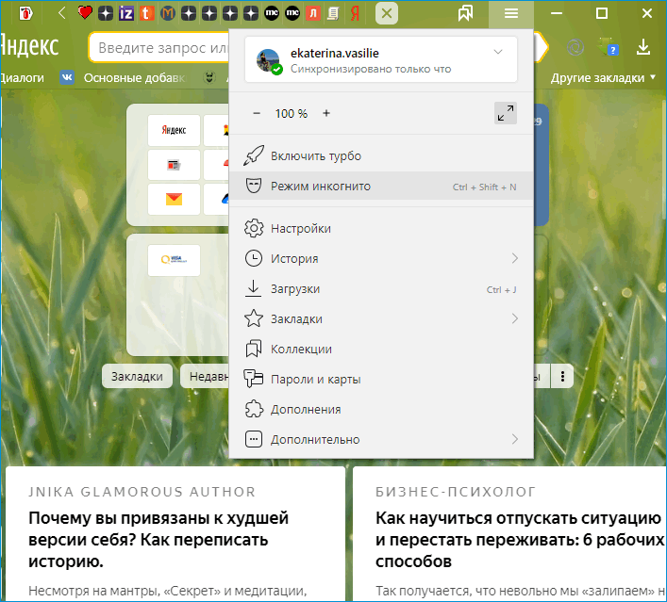Decrease zoom with the minus button

coord(257,113)
